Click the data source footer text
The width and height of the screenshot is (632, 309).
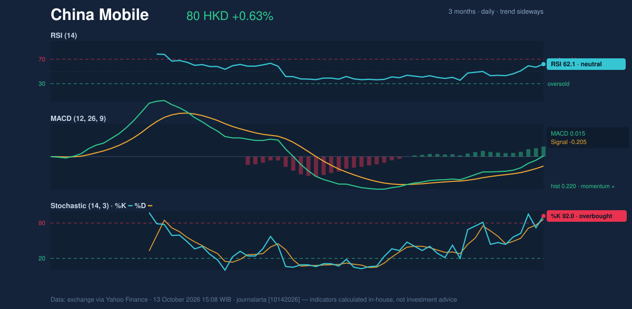pos(254,300)
